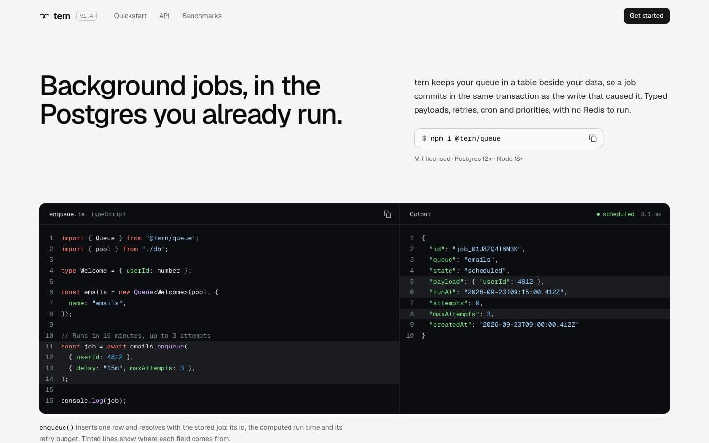The height and width of the screenshot is (443, 709).
Task: Click the Get started button
Action: (x=646, y=16)
